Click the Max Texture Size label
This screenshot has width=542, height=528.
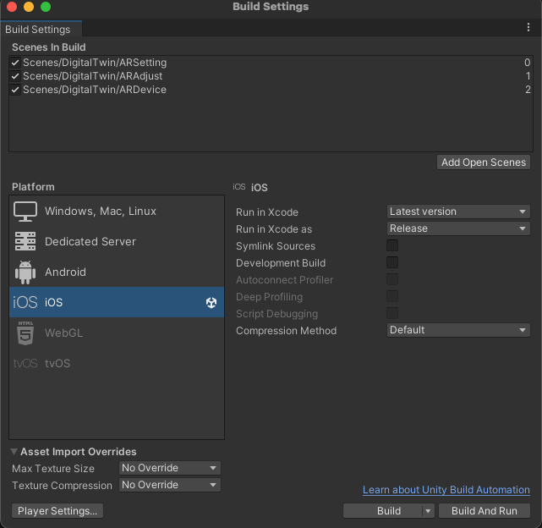click(53, 469)
